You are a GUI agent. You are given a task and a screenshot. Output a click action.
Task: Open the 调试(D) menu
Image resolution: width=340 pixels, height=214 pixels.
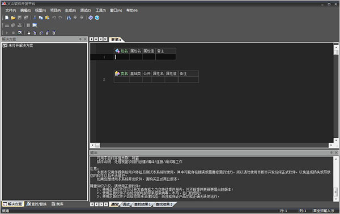[86, 10]
